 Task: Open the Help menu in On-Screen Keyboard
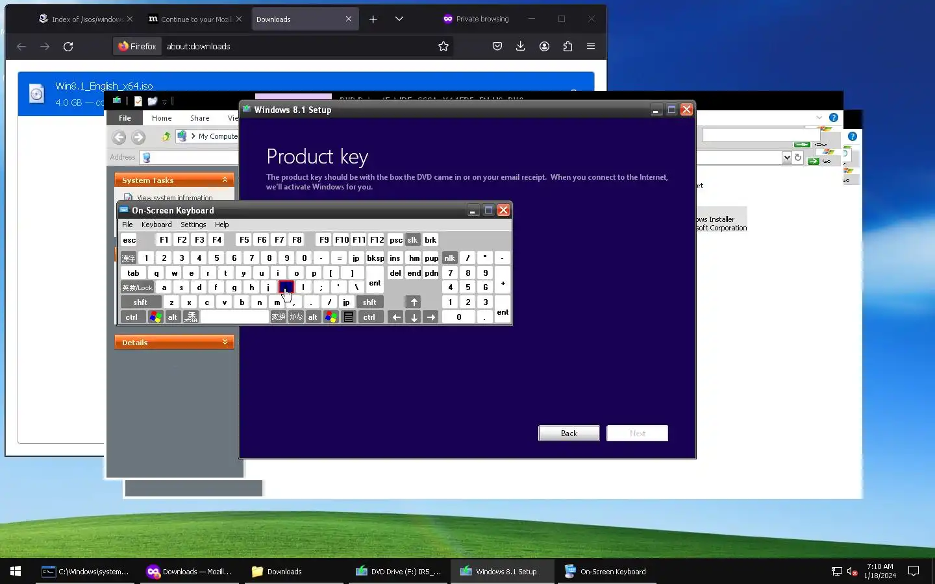click(222, 225)
